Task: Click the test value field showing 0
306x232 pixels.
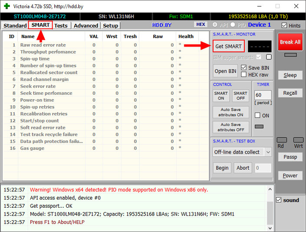Action: point(263,168)
